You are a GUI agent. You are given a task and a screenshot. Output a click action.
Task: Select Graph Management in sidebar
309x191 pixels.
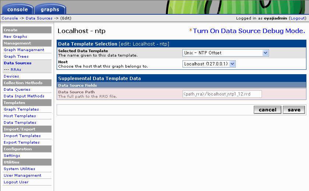point(24,50)
